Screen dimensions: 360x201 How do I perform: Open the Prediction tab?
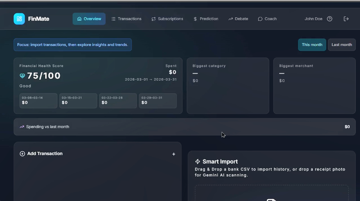[206, 19]
